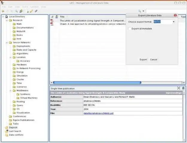
Task: Click the Export button in dialog
Action: (x=143, y=60)
